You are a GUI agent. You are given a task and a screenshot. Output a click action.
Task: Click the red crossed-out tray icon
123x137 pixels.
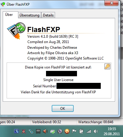point(24,131)
